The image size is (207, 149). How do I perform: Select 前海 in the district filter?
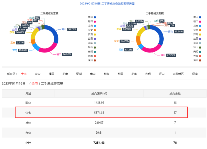point(106,74)
